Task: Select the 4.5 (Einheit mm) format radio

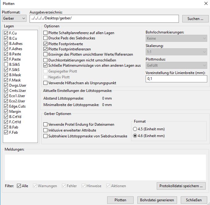Action: 135,129
